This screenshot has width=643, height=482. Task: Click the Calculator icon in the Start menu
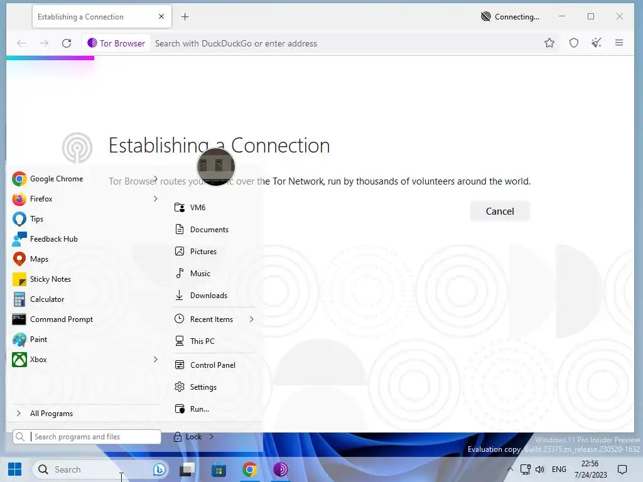tap(19, 299)
